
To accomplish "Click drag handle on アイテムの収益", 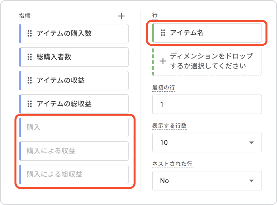I will click(30, 80).
